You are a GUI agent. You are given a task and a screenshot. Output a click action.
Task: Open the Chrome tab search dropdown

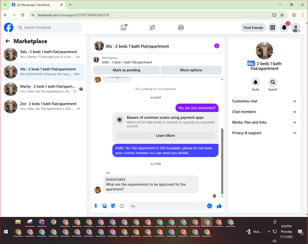pyautogui.click(x=5, y=4)
